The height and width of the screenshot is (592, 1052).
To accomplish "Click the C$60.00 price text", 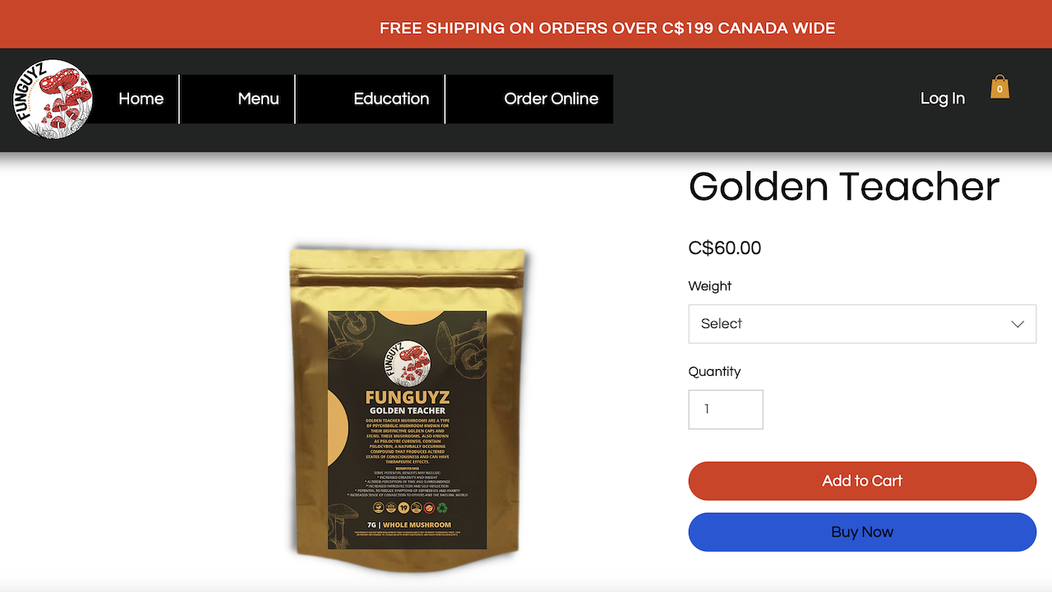I will click(x=725, y=247).
